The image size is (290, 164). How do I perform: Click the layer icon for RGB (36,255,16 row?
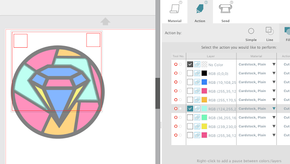197,117
